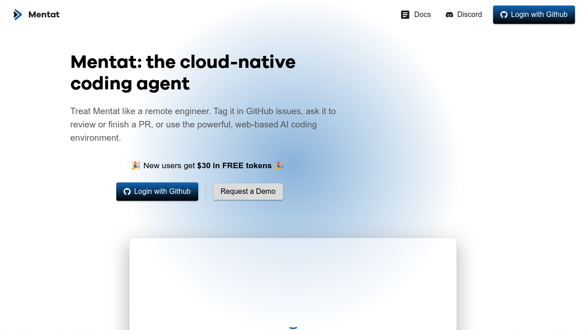Click the new users promotional banner text
The image size is (586, 330).
(x=207, y=165)
